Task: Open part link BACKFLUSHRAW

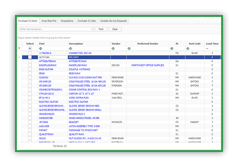Action: click(x=48, y=65)
